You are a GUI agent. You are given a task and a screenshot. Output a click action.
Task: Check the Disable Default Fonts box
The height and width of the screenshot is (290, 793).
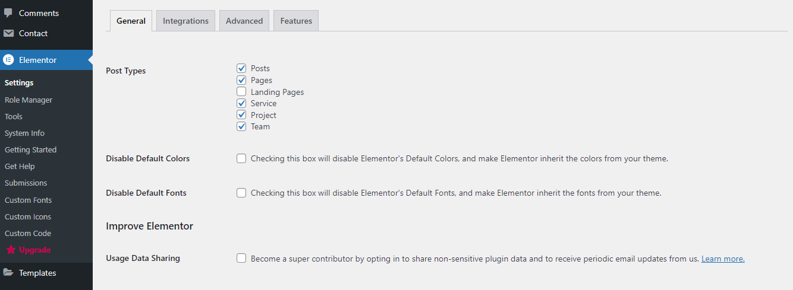tap(241, 193)
